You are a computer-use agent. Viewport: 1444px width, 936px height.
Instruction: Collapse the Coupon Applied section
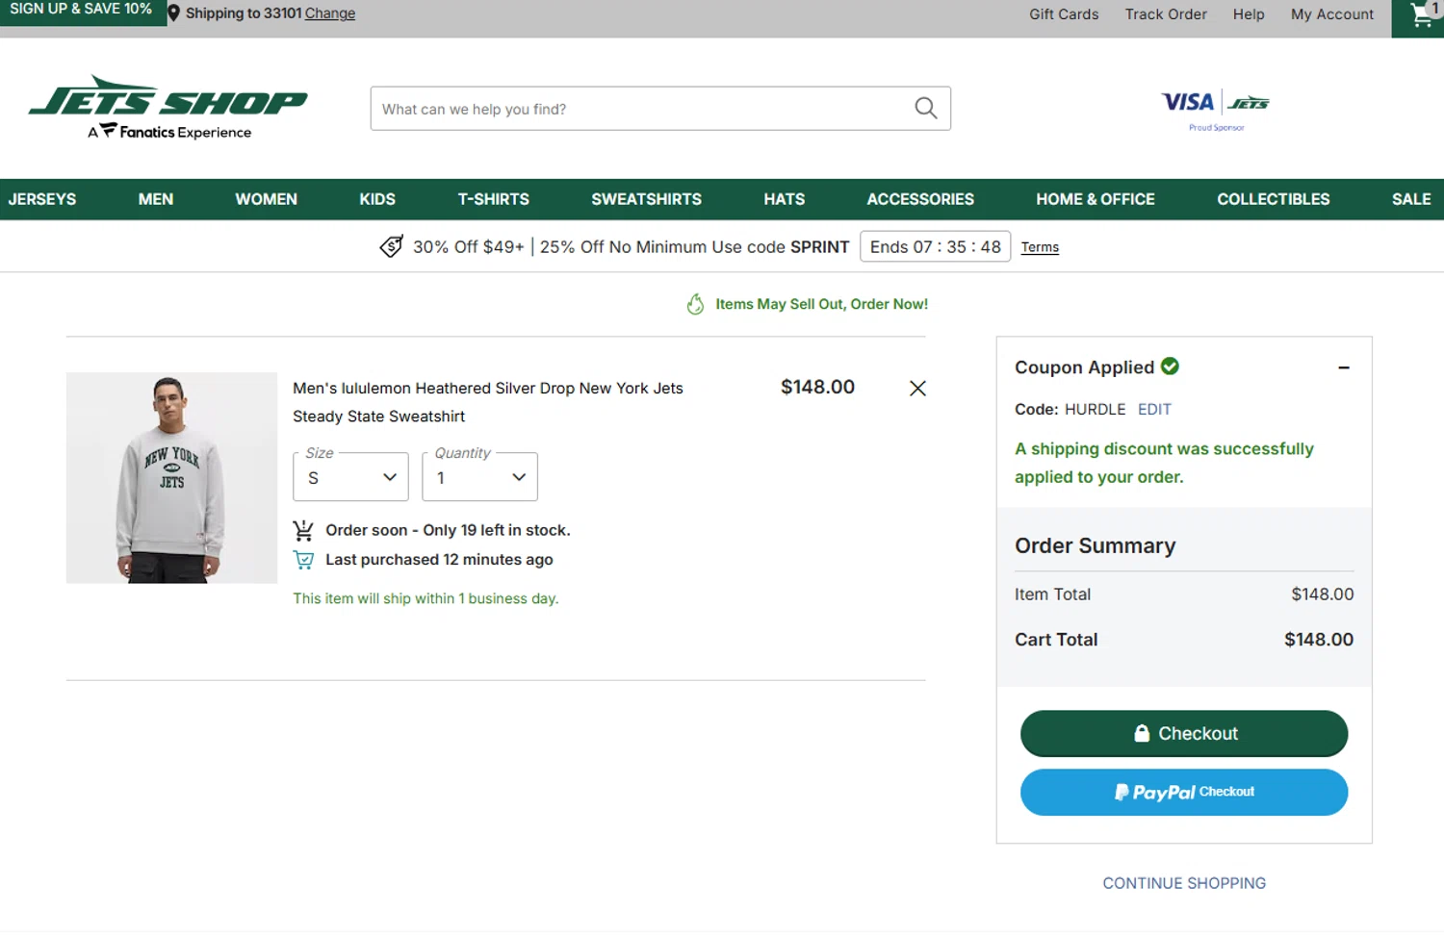(1344, 367)
